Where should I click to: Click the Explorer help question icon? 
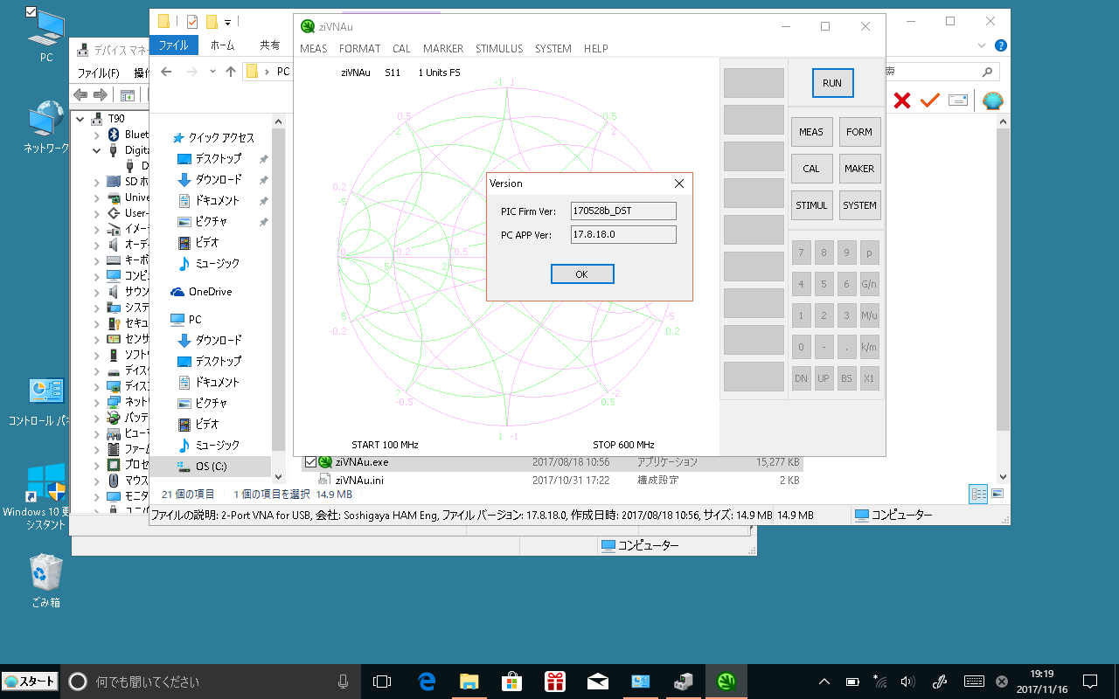coord(1001,45)
